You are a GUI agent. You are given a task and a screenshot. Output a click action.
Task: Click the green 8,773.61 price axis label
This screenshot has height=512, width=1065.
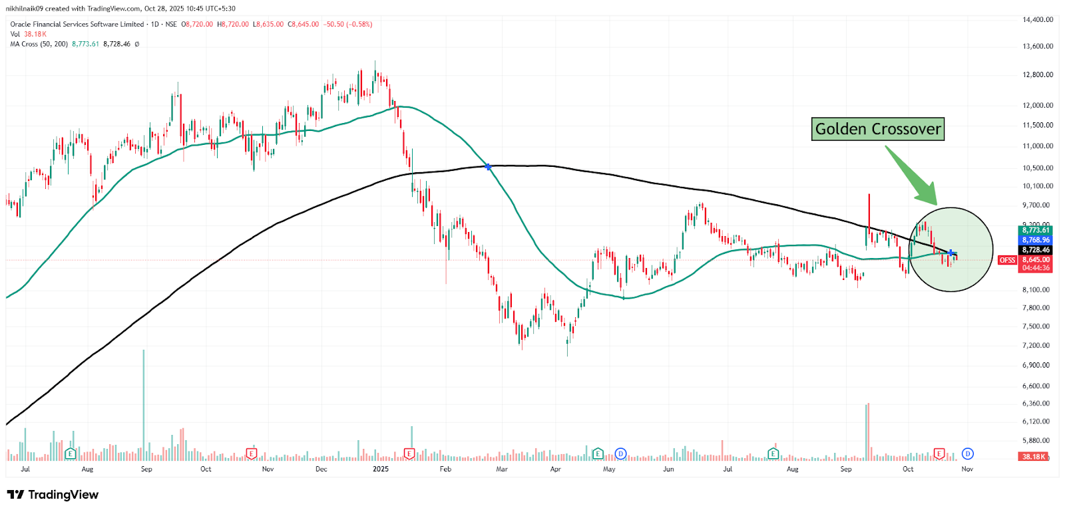click(x=1036, y=230)
